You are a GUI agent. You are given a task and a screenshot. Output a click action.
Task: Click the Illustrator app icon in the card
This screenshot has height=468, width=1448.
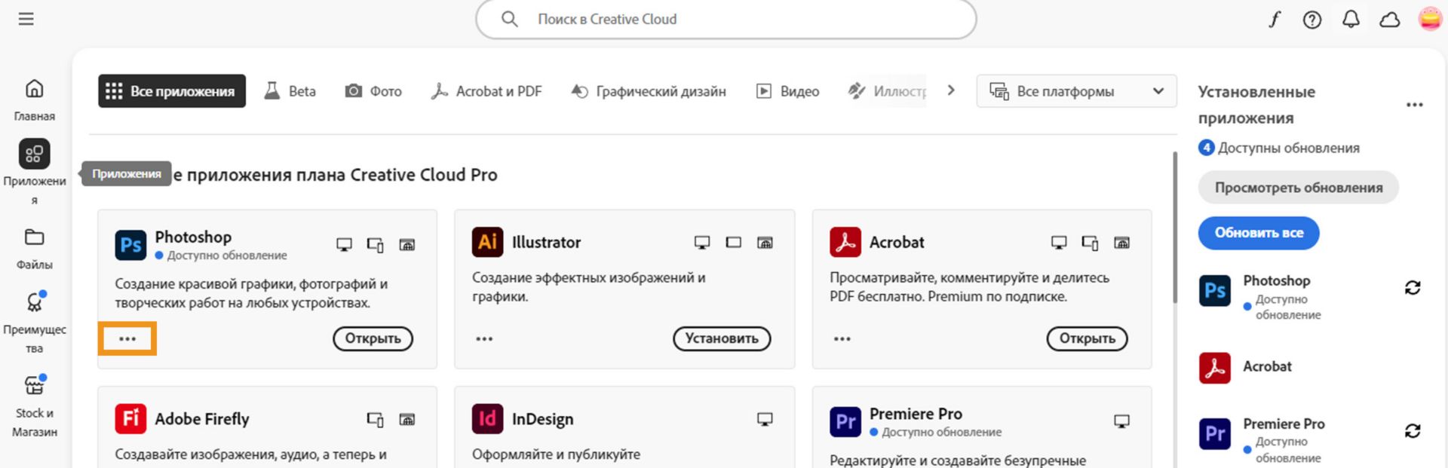pyautogui.click(x=487, y=242)
